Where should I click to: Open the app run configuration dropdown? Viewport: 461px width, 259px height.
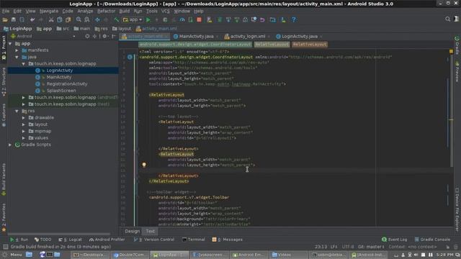[133, 19]
